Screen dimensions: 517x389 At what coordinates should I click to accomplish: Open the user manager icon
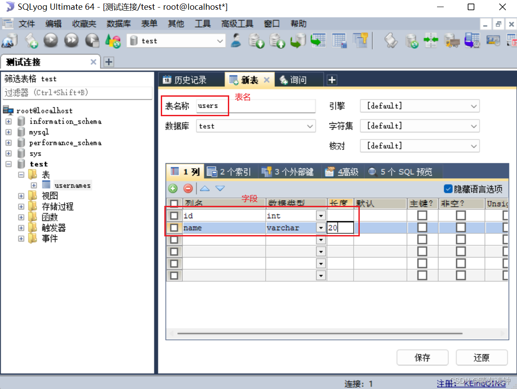[236, 40]
